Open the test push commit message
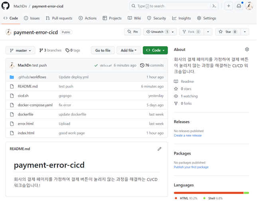The image size is (257, 202). (x=40, y=65)
